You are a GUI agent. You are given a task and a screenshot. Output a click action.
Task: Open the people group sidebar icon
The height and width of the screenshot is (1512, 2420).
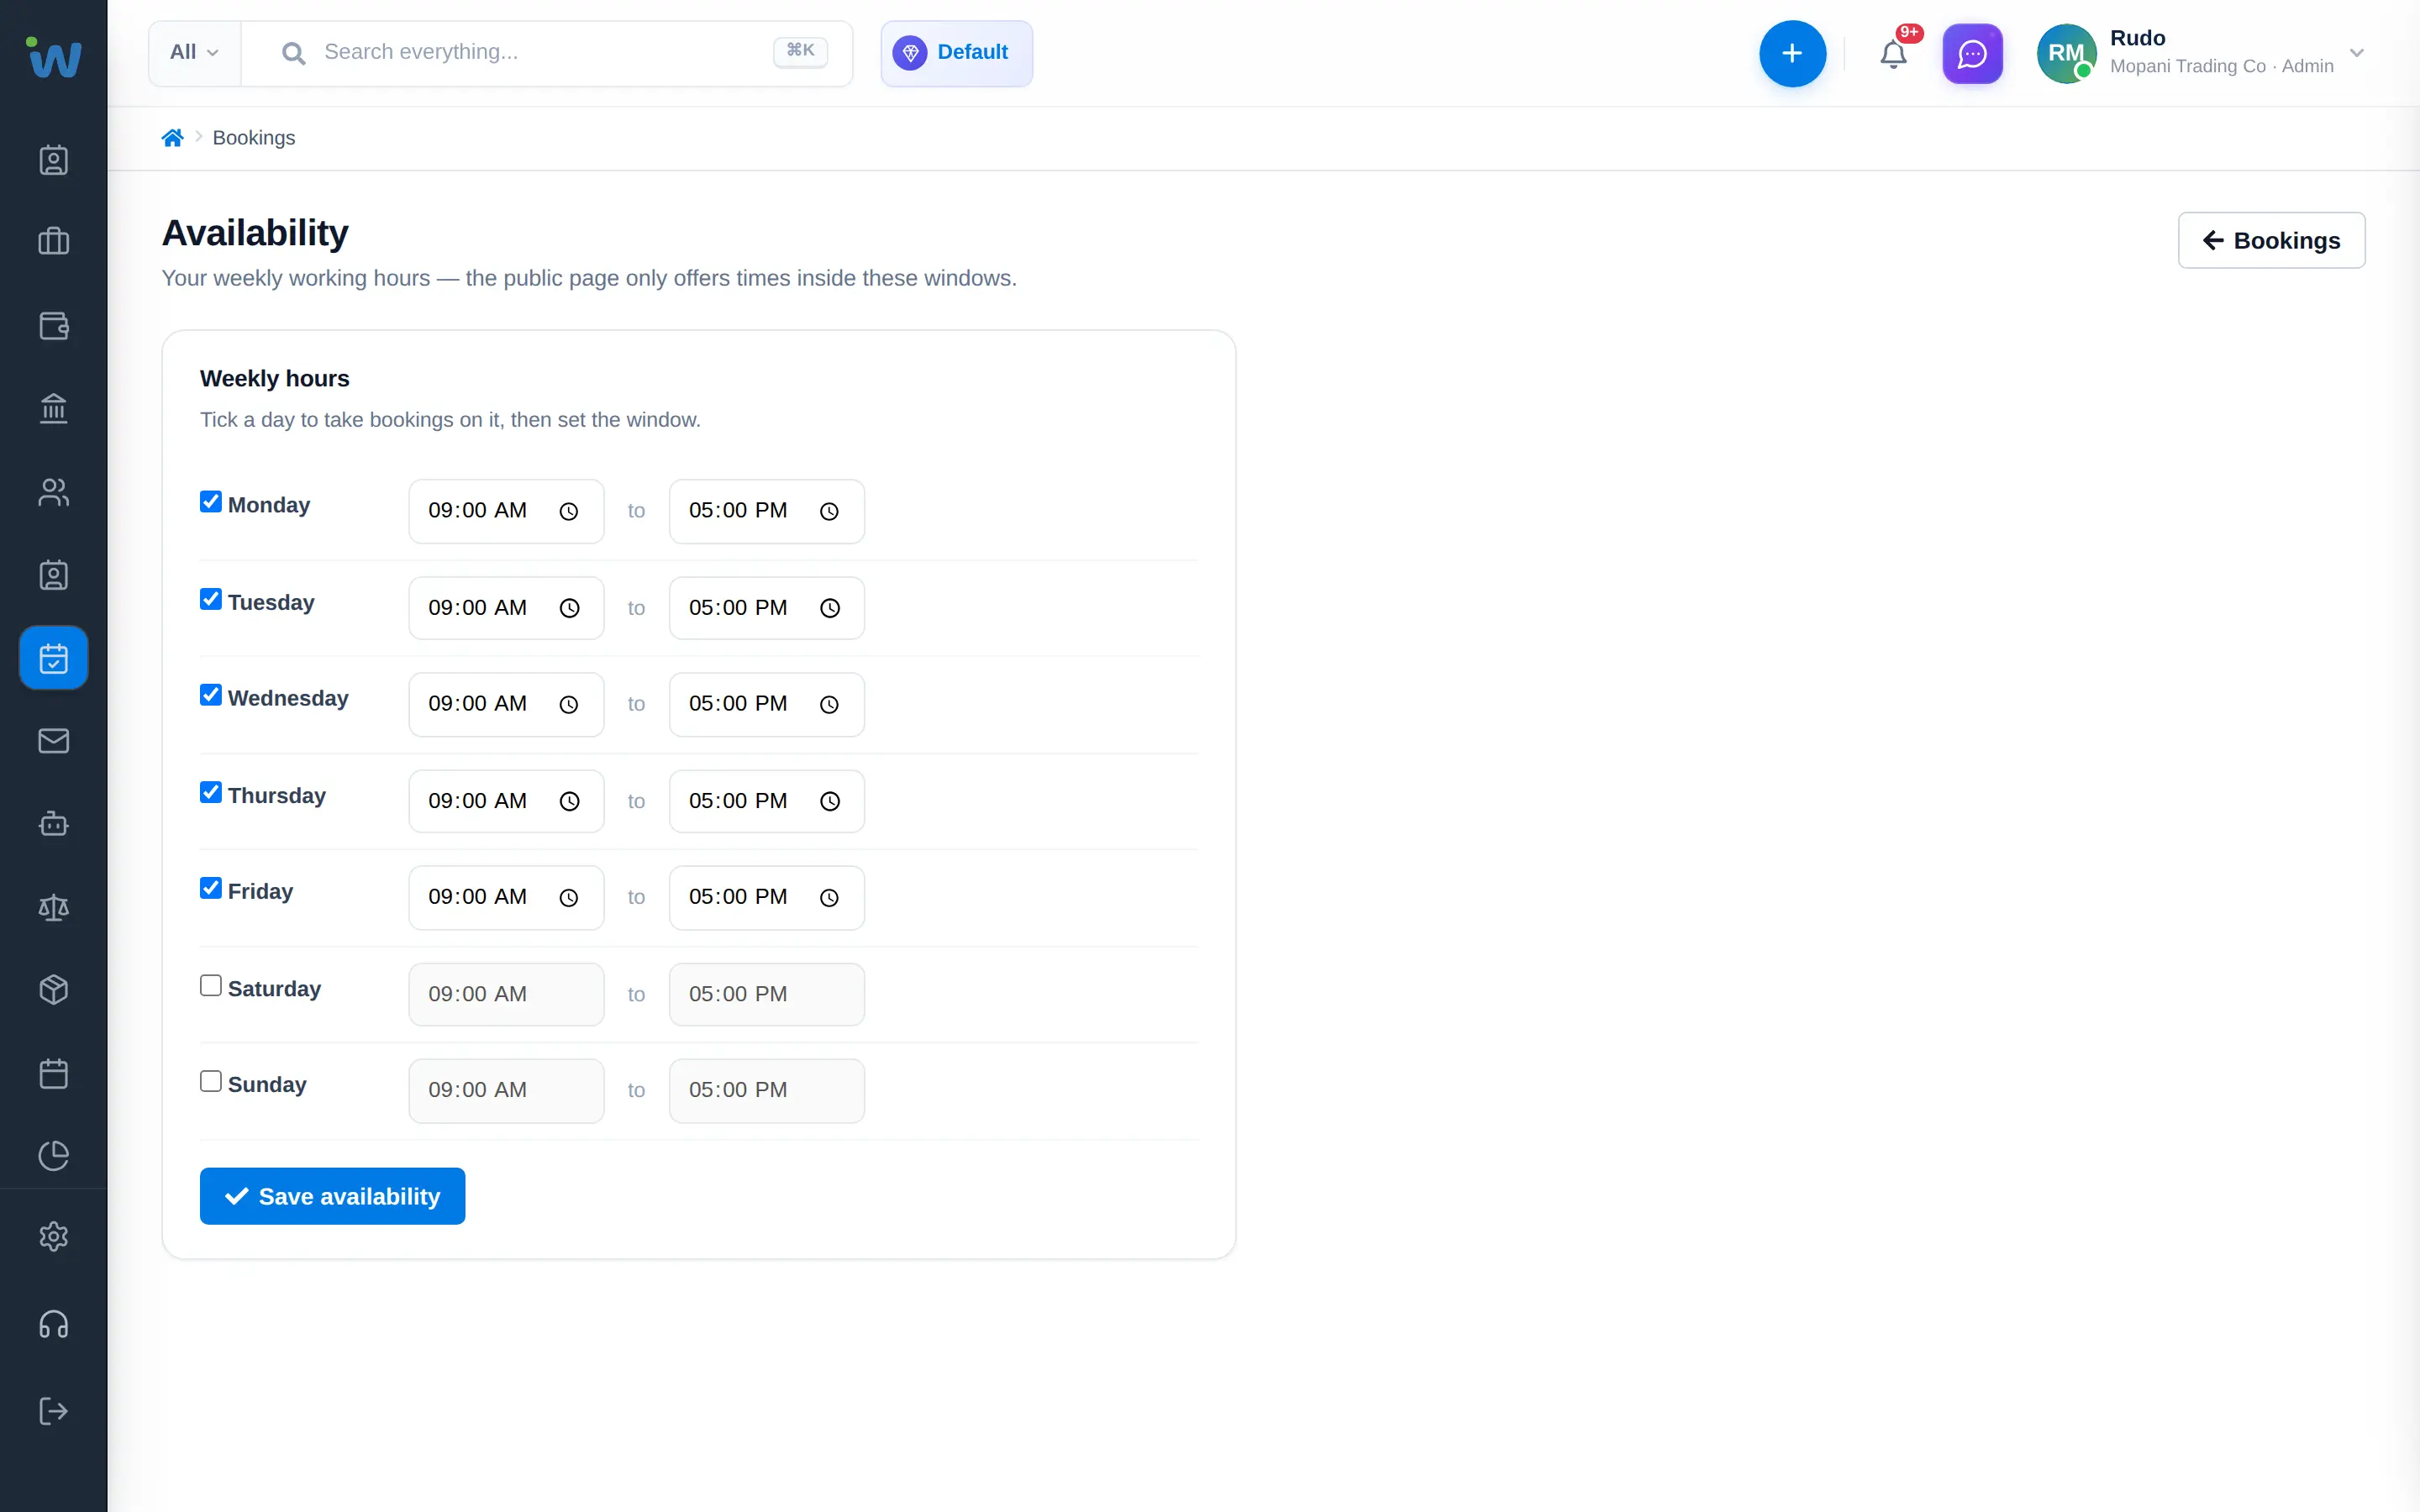[x=54, y=492]
